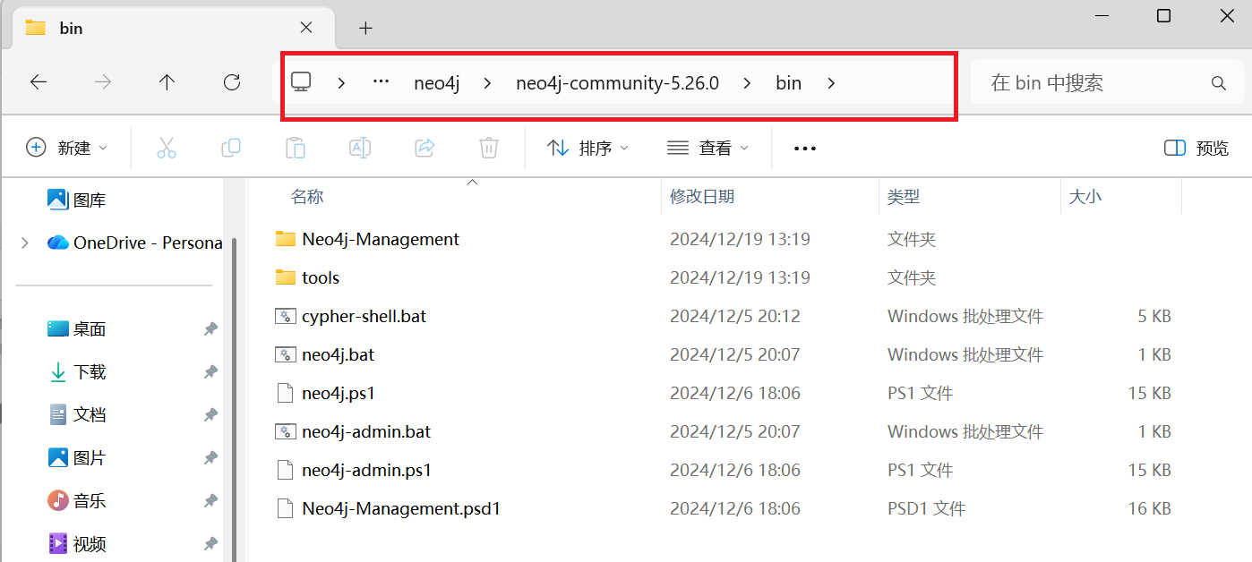
Task: Refresh the bin folder view
Action: (232, 82)
